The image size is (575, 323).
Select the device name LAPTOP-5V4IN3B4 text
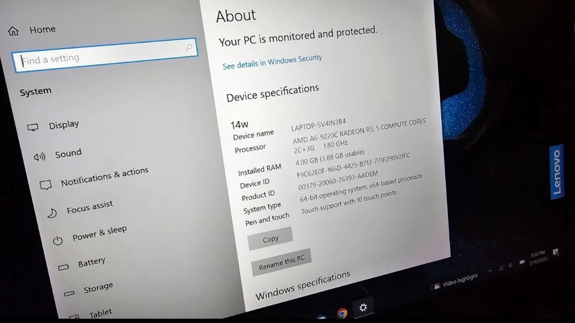pyautogui.click(x=318, y=125)
